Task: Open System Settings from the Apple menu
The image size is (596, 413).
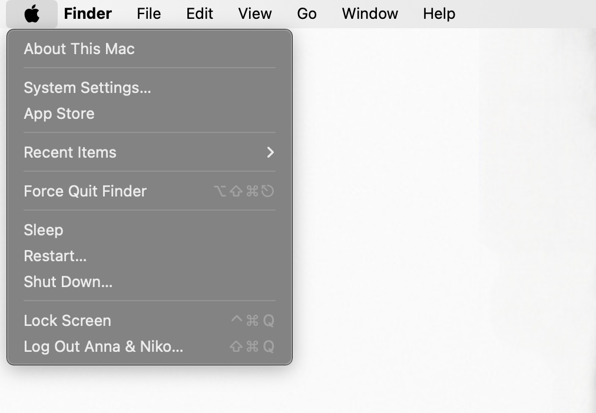Action: (87, 88)
